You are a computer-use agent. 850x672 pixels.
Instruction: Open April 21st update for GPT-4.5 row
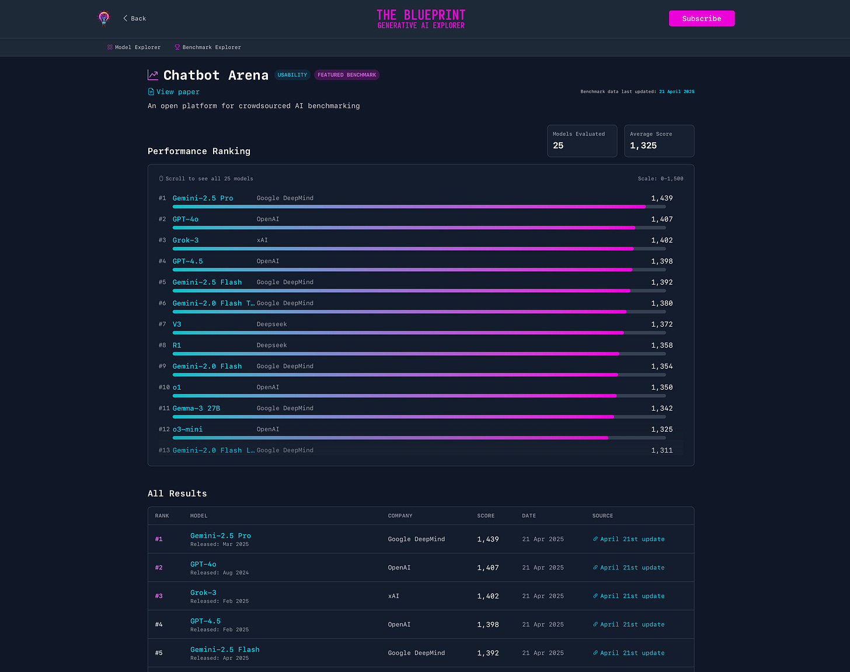point(629,624)
